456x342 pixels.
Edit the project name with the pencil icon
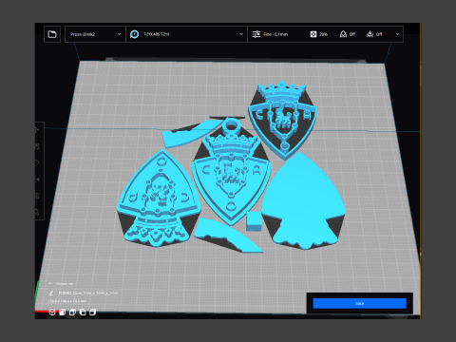[x=50, y=293]
